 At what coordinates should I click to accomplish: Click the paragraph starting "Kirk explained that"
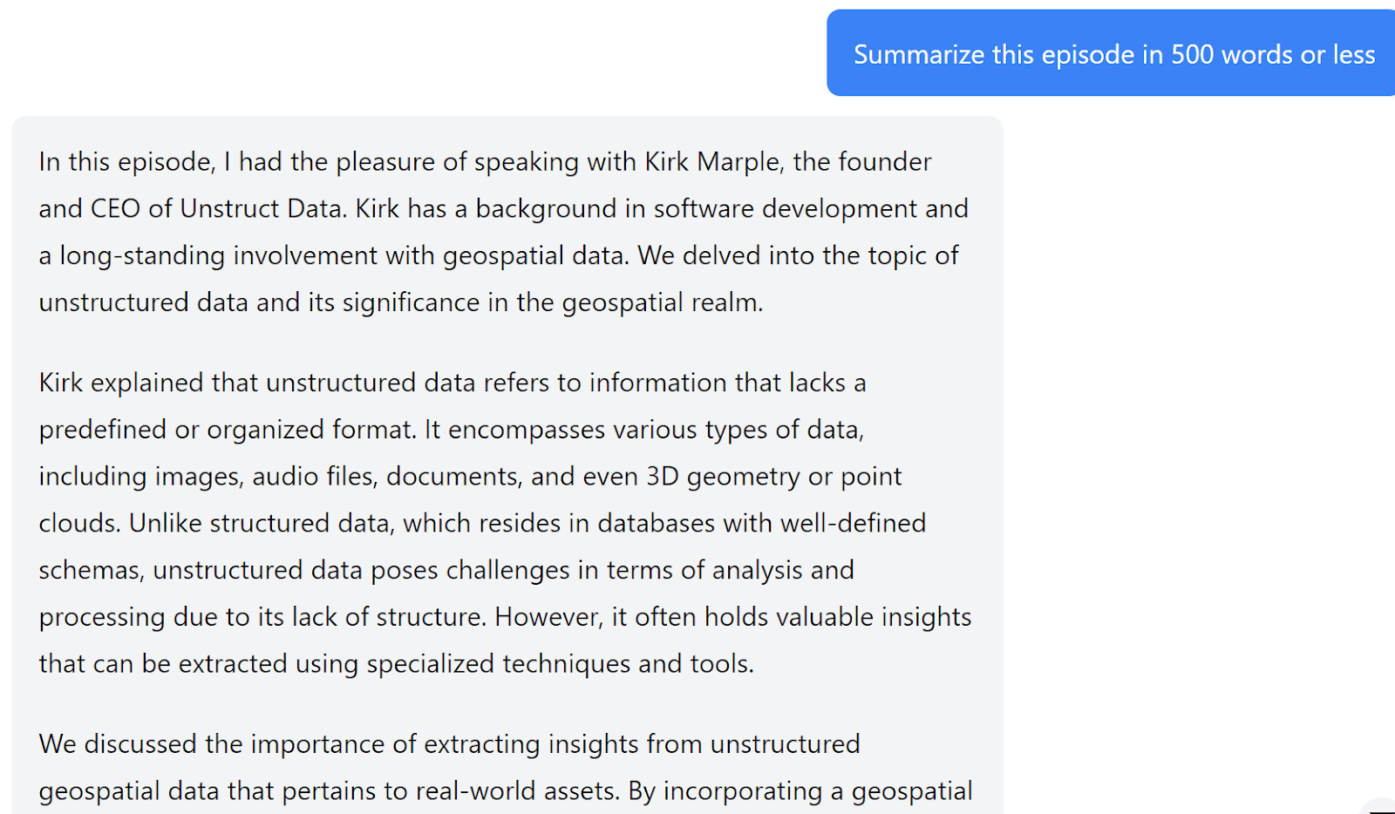click(504, 523)
